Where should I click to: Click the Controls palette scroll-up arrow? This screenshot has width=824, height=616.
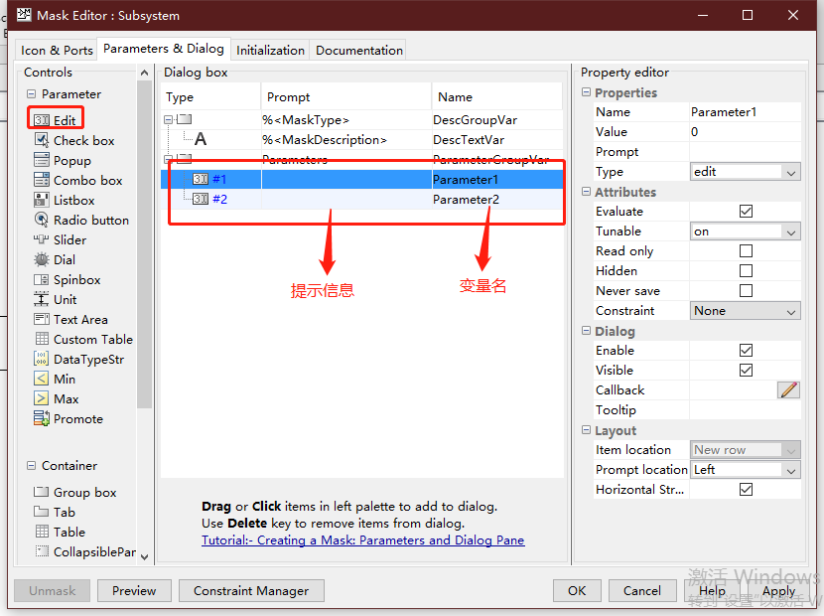(145, 73)
